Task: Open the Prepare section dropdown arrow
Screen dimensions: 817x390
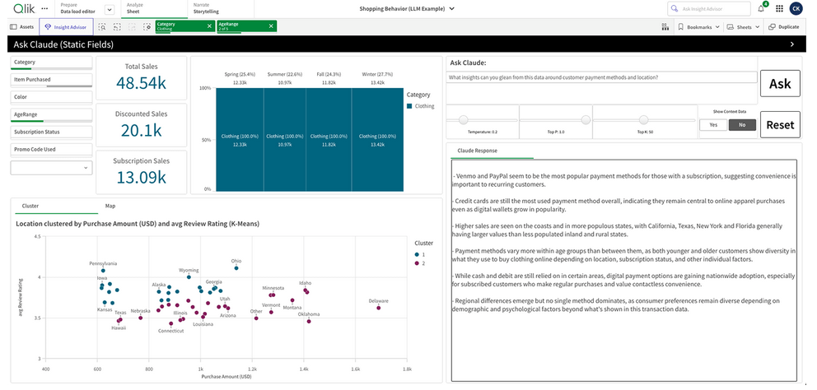Action: [109, 9]
